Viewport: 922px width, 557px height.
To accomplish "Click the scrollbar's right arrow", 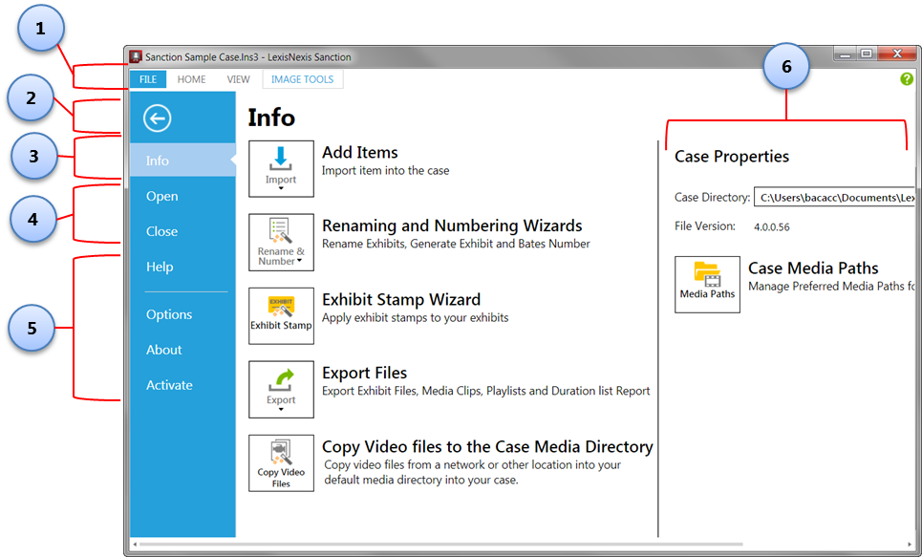I will (910, 544).
